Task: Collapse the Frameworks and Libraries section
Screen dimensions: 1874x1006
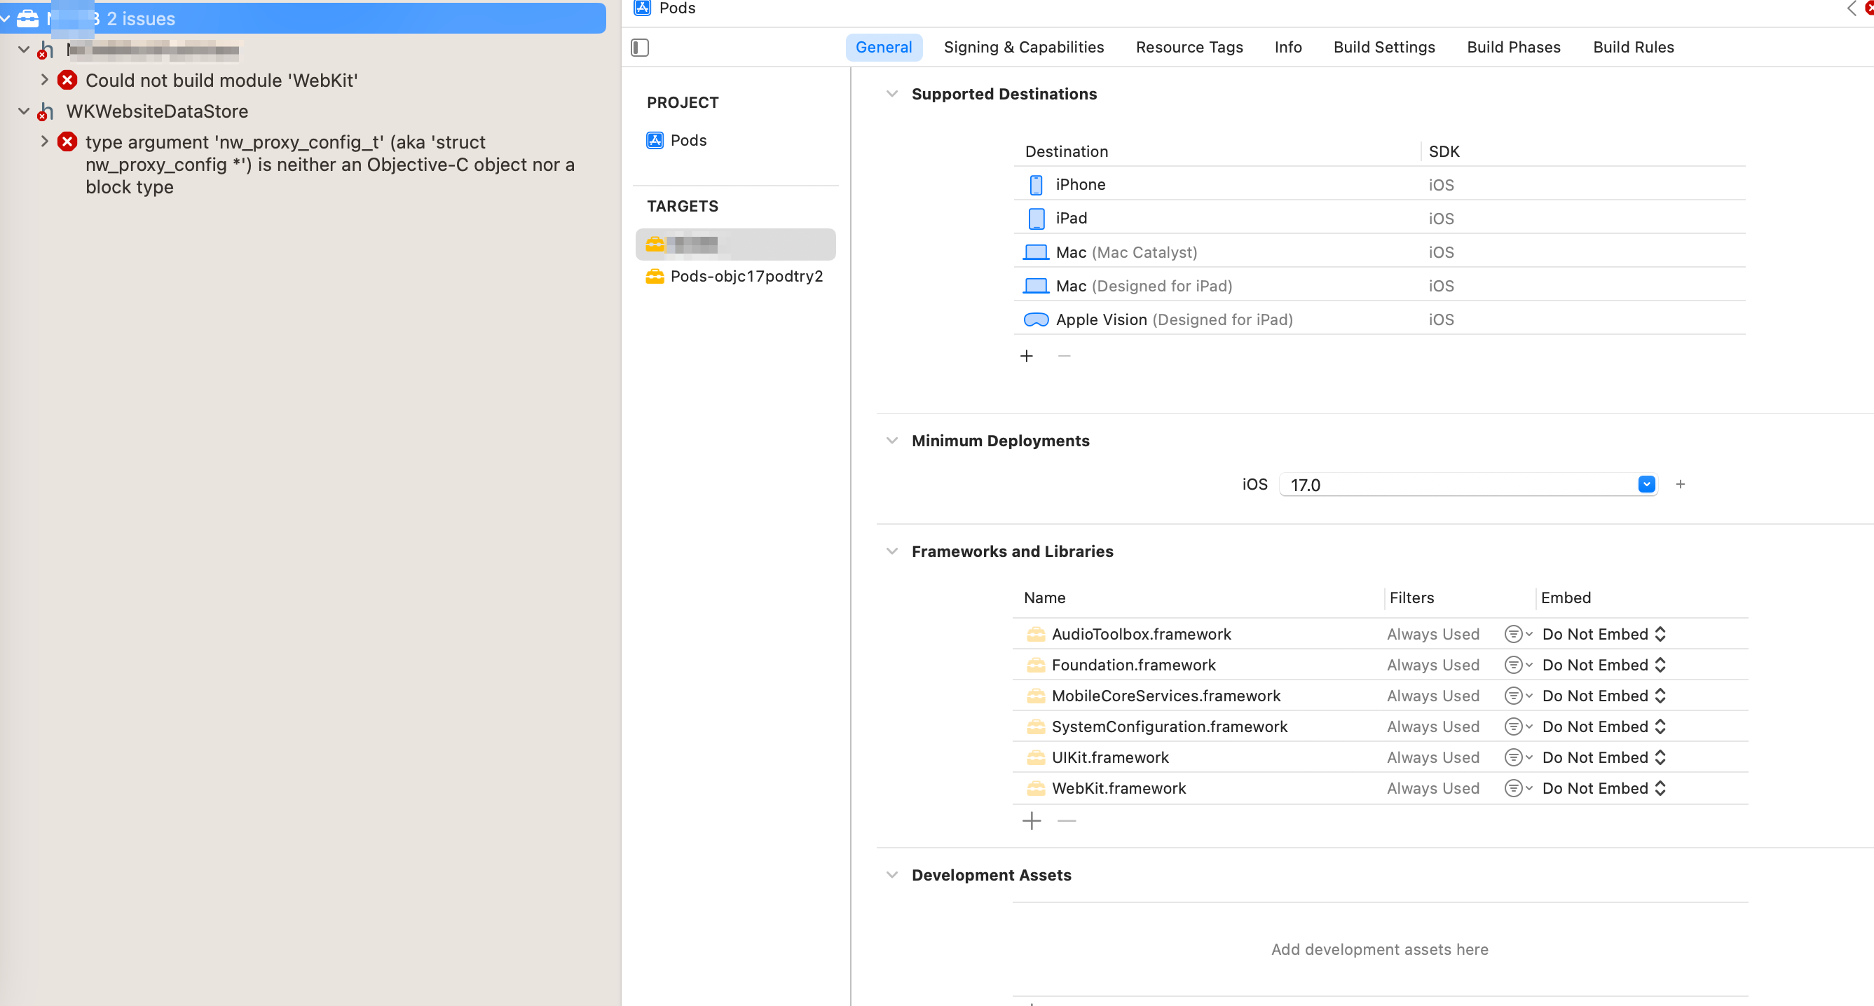Action: 892,551
